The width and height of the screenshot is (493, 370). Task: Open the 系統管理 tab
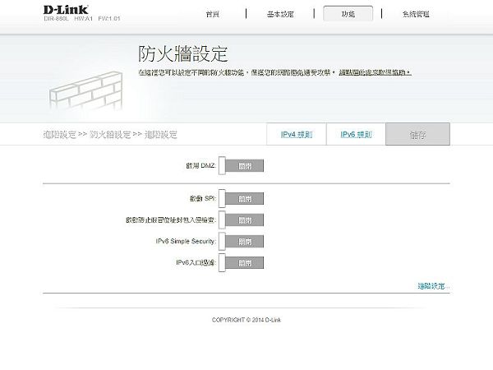pyautogui.click(x=416, y=14)
